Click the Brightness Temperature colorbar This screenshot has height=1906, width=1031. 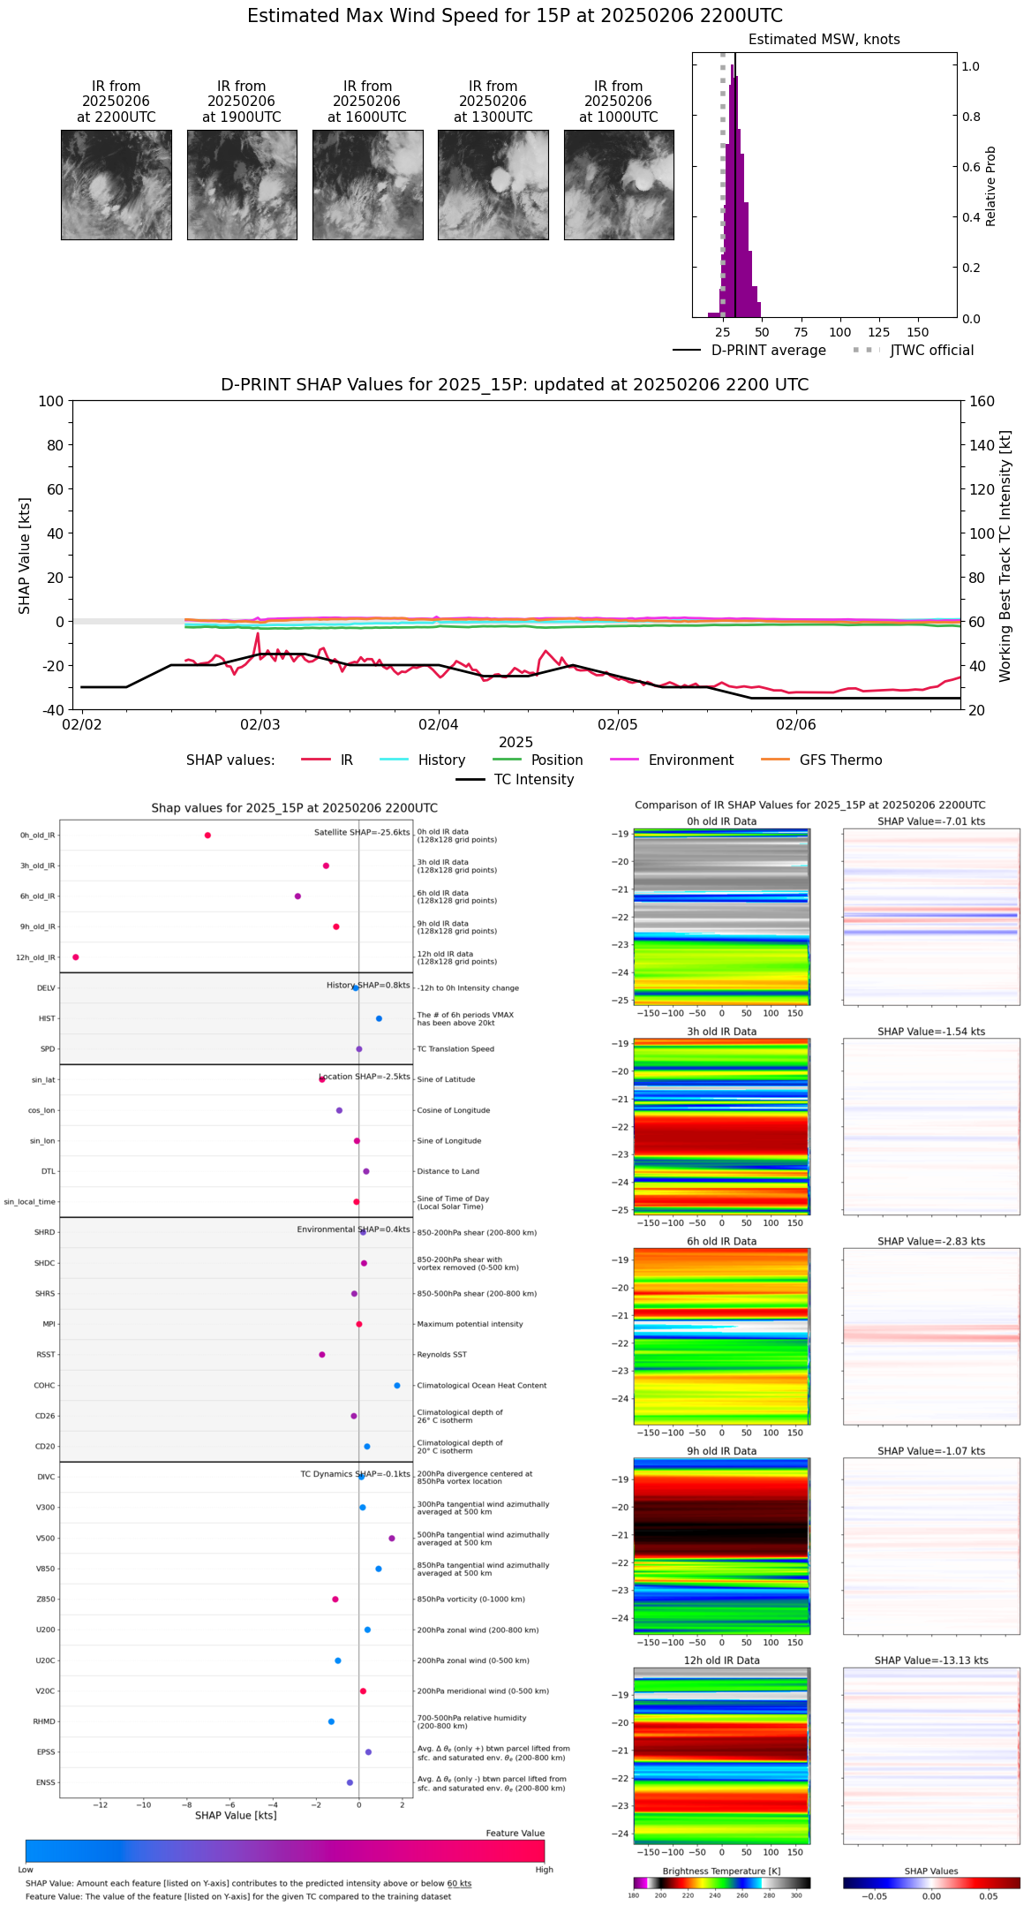(721, 1883)
